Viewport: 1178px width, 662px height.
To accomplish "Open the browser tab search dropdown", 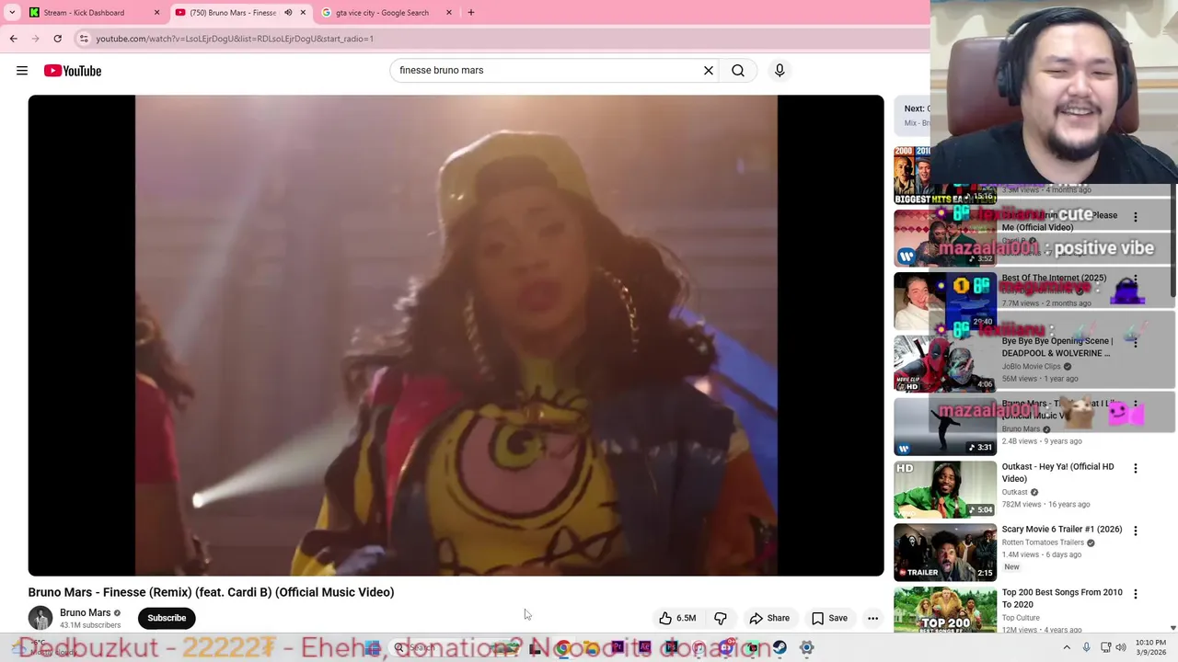I will coord(12,13).
